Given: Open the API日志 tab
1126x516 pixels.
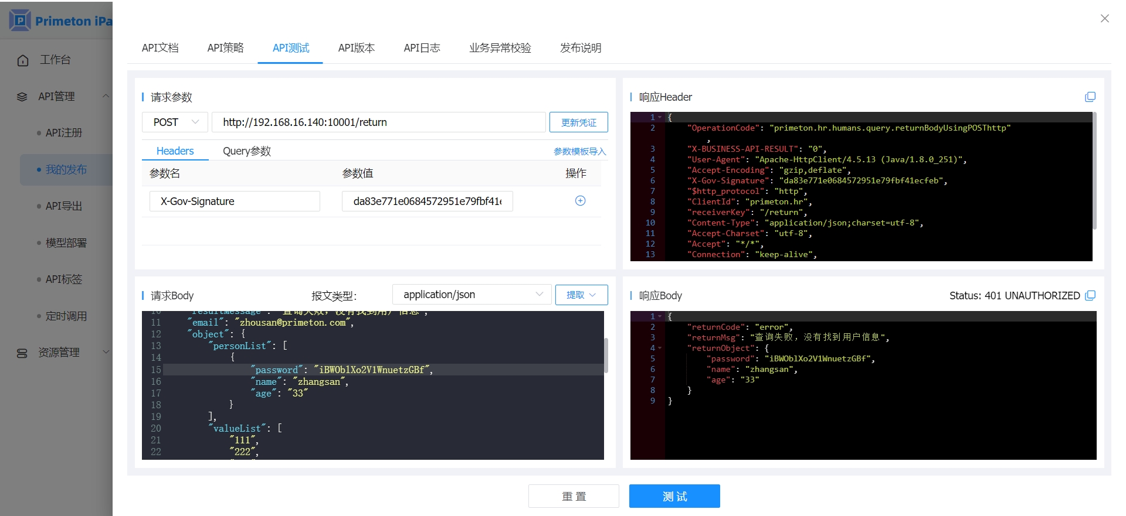Looking at the screenshot, I should 422,48.
